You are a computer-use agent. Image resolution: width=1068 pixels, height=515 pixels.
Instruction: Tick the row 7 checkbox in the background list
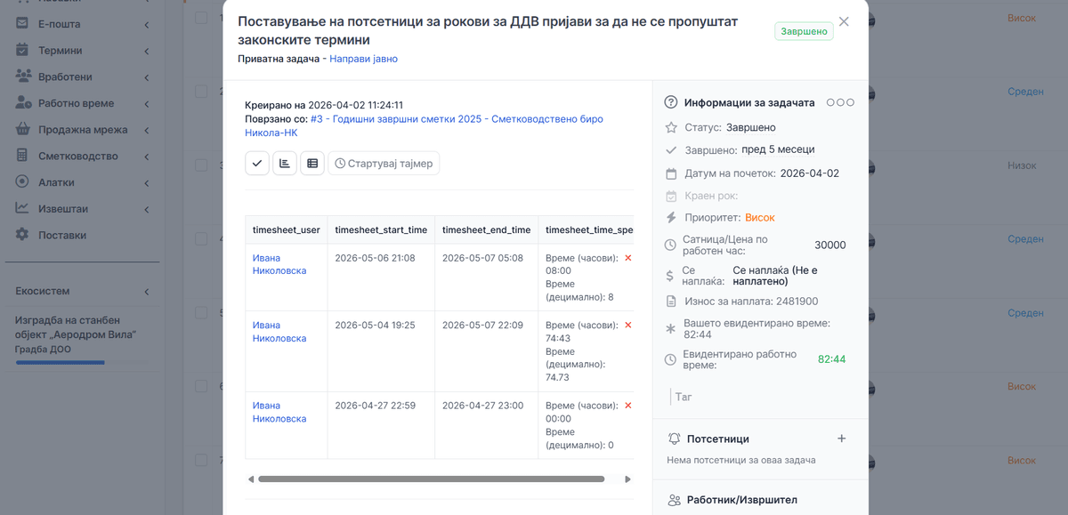[201, 461]
